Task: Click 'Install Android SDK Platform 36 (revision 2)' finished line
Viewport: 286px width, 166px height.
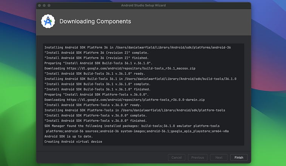Action: pos(97,58)
